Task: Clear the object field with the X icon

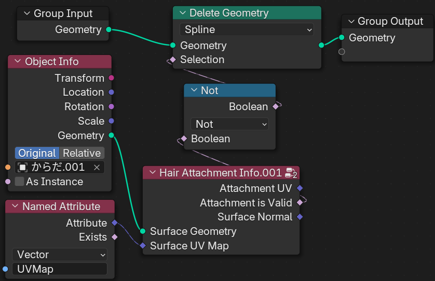Action: pos(97,167)
